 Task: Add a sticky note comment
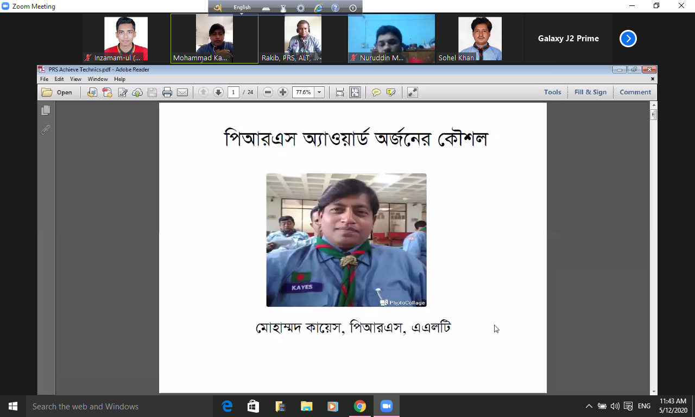click(x=376, y=92)
